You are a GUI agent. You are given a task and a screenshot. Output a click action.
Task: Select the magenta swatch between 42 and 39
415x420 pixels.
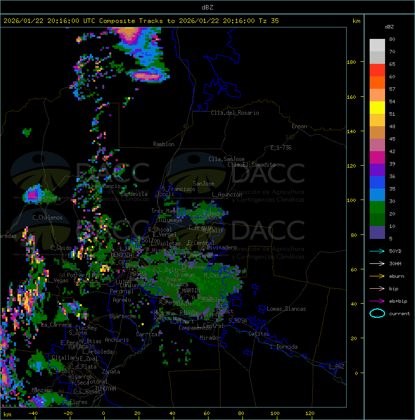[377, 158]
